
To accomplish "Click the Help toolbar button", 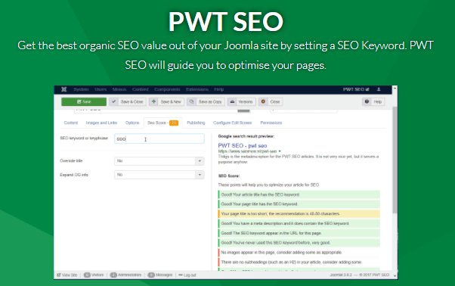I will click(373, 101).
